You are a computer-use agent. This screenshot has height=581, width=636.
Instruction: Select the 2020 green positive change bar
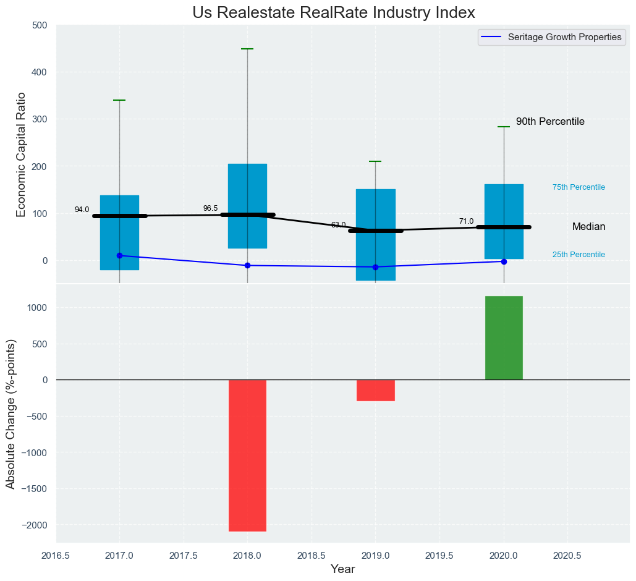tap(504, 337)
